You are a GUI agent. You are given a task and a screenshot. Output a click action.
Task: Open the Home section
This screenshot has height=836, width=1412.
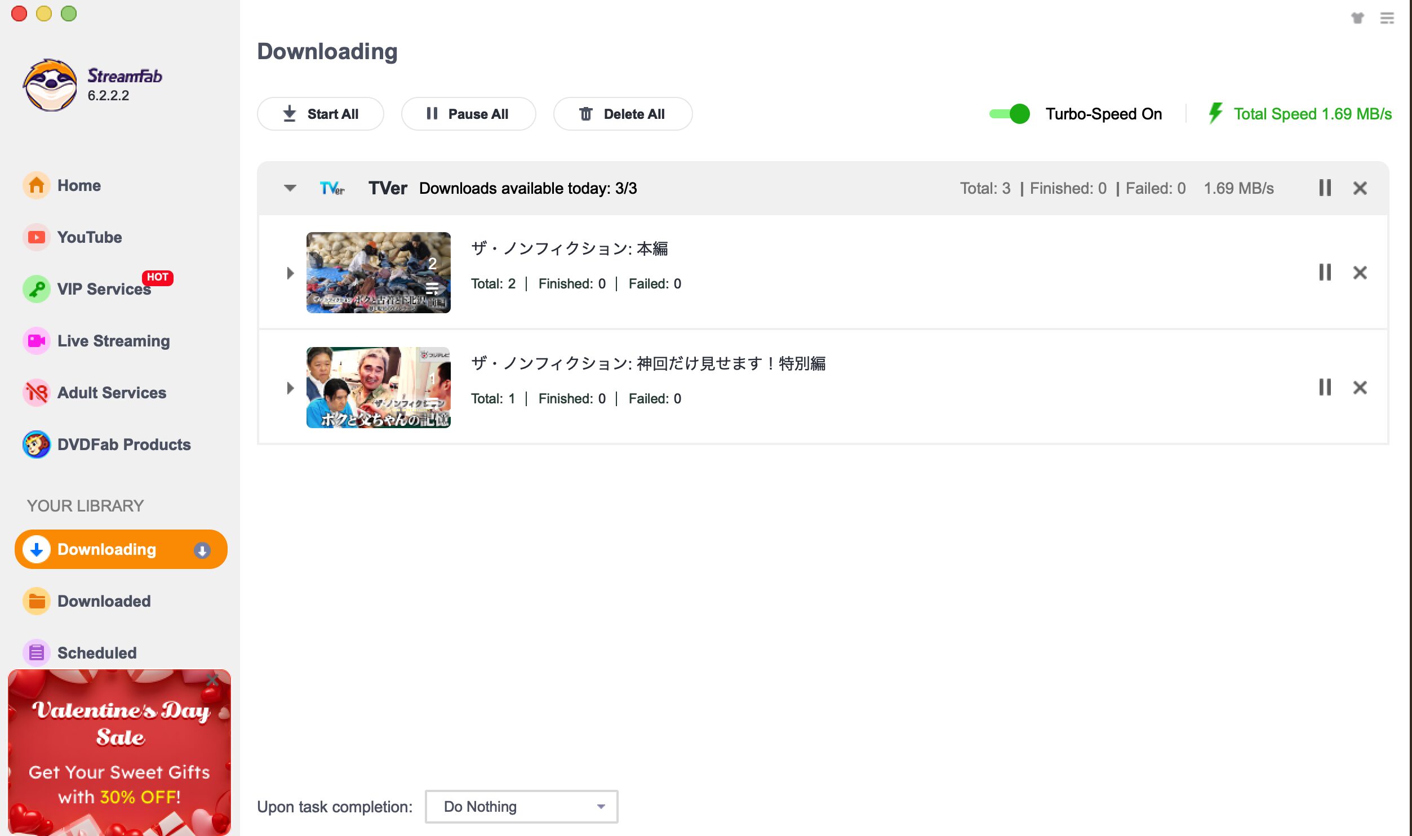[79, 185]
